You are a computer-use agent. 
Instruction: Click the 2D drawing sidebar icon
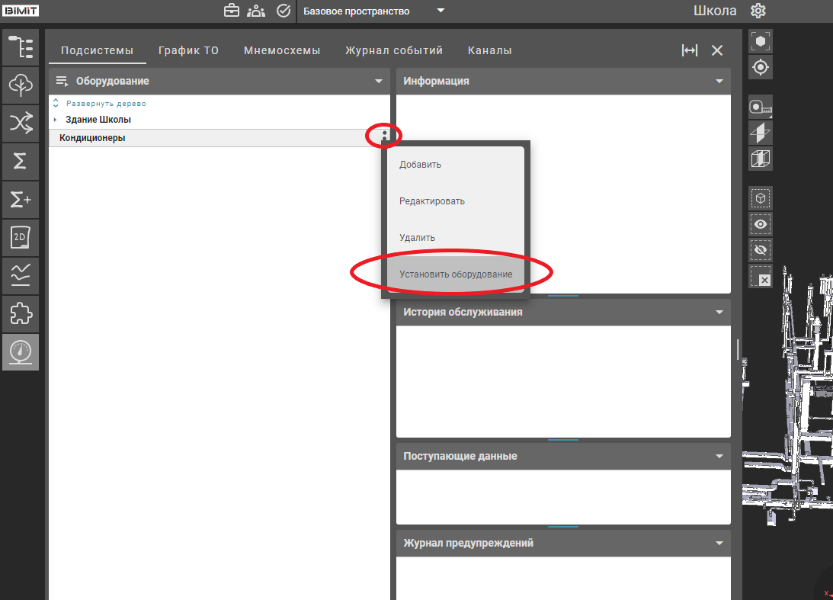click(x=21, y=238)
